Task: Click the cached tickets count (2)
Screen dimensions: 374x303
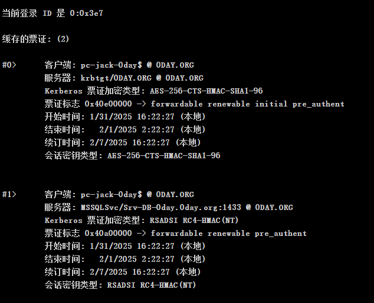Action: (x=63, y=39)
